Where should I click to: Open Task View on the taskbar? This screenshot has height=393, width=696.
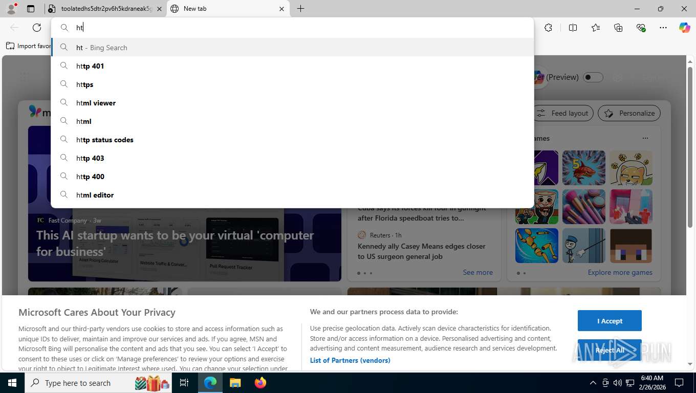coord(184,383)
